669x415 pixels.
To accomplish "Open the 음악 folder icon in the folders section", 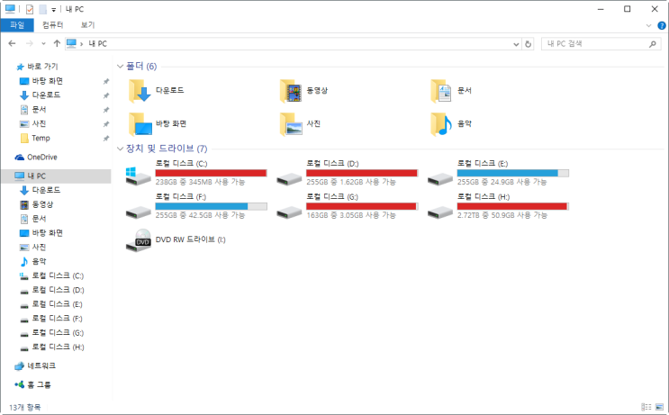I will [x=441, y=123].
